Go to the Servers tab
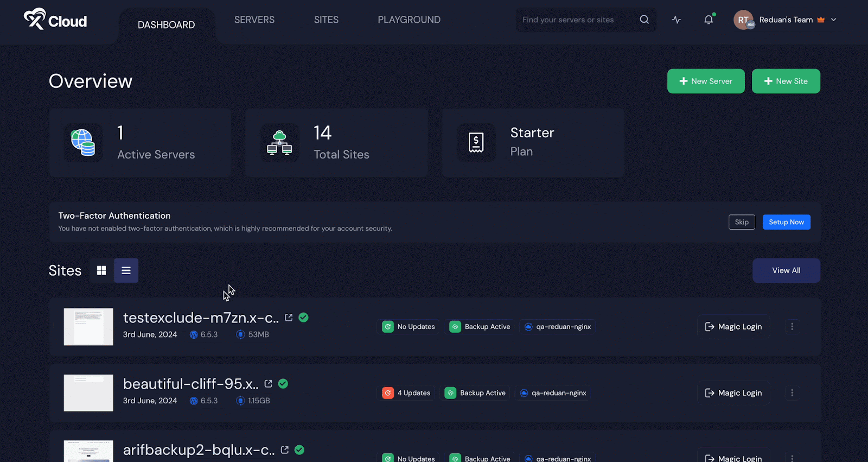 pyautogui.click(x=254, y=20)
